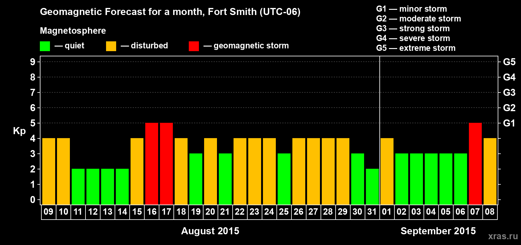Click the Kp value '0' on left axis
The width and height of the screenshot is (521, 245).
[x=33, y=200]
